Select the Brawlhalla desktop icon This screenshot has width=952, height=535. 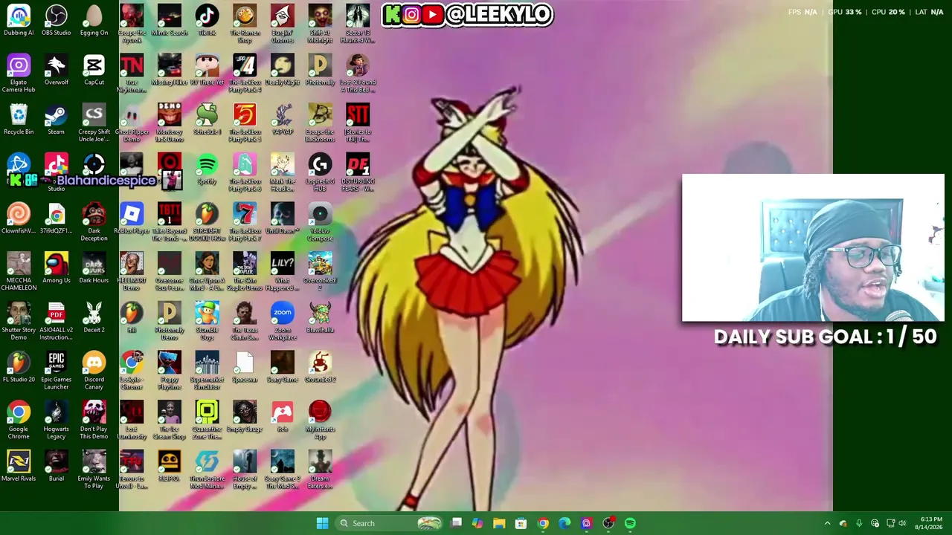(x=320, y=318)
